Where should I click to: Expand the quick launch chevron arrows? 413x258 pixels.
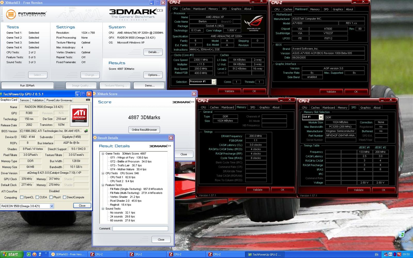[x=46, y=253]
